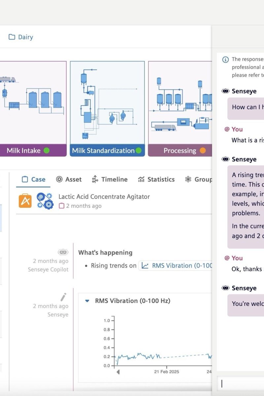Click the left arrow on chart time axis

tap(118, 372)
